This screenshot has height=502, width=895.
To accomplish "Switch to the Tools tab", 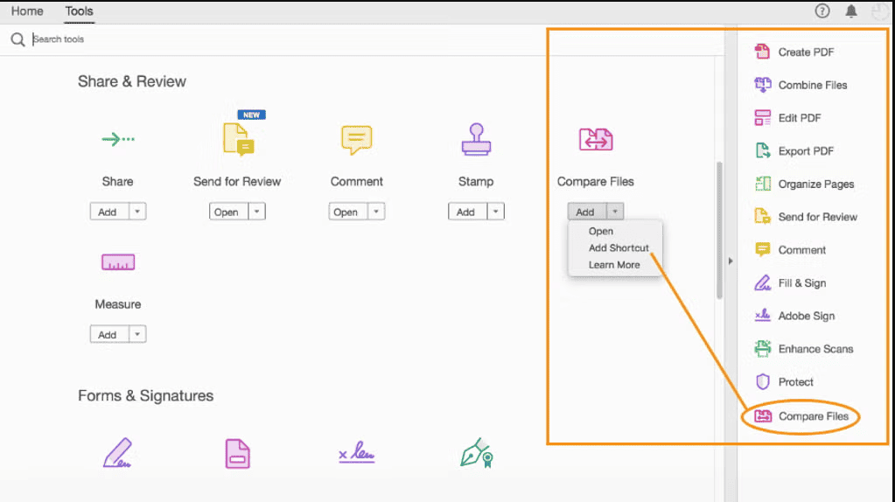I will pos(79,10).
